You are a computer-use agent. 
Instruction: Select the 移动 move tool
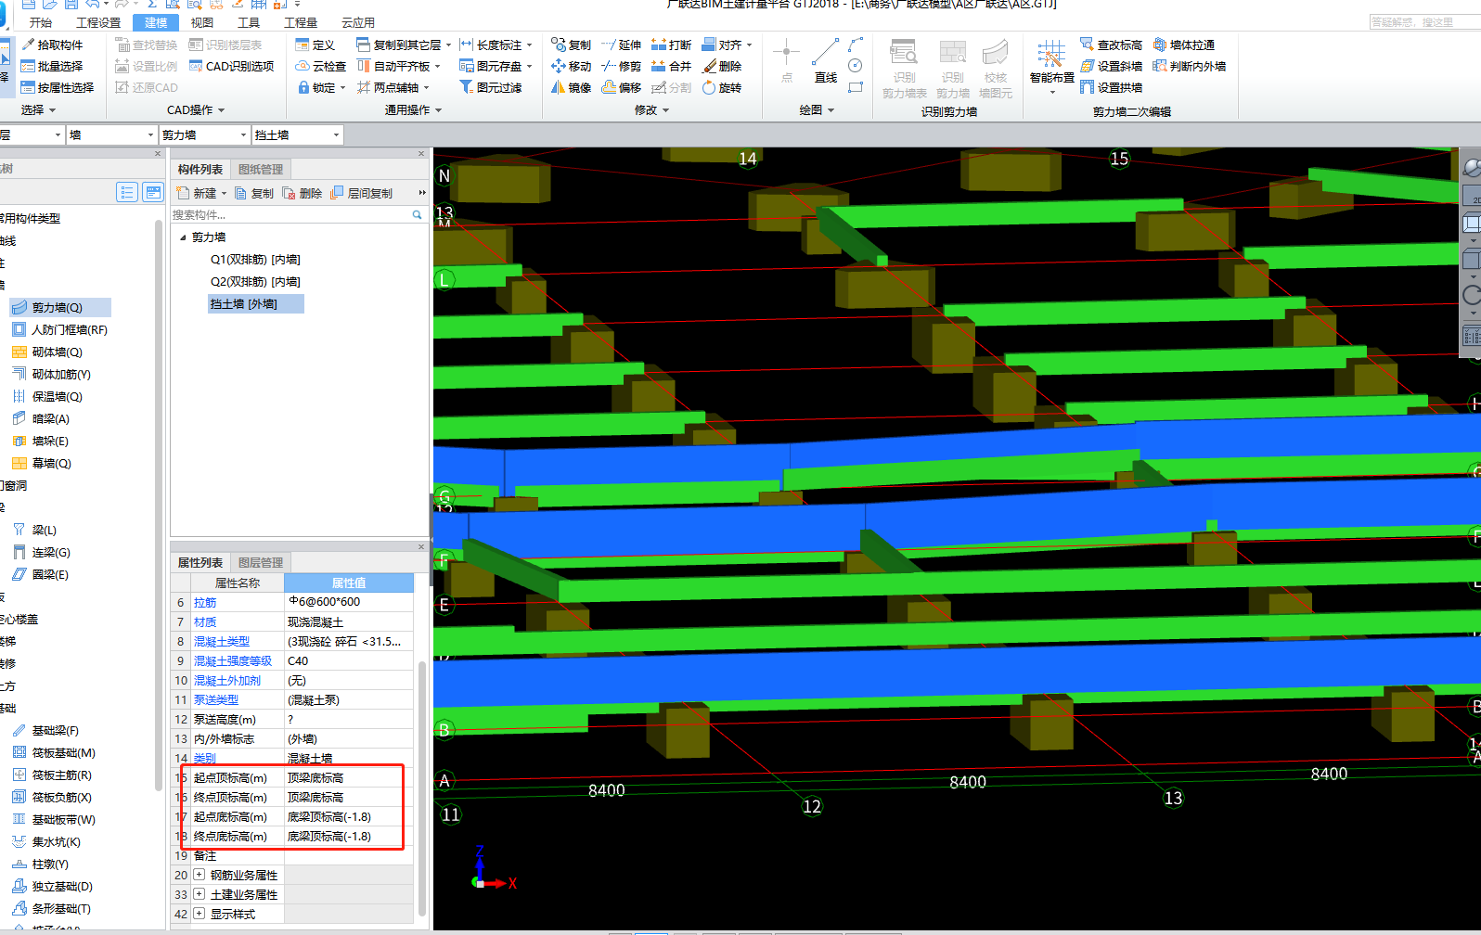[x=571, y=66]
